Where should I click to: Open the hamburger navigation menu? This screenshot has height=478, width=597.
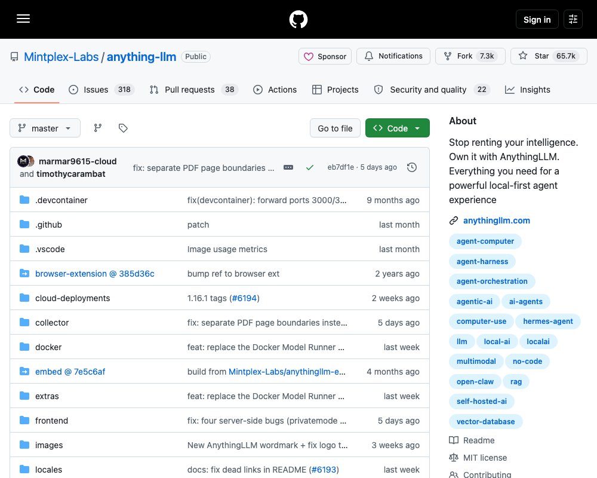point(23,19)
